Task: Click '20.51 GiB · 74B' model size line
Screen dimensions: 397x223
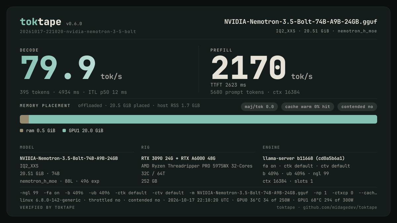Action: [x=40, y=173]
